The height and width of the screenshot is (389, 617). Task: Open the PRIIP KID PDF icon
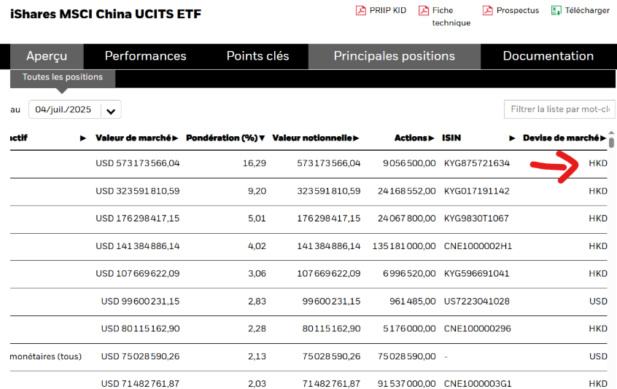(360, 10)
